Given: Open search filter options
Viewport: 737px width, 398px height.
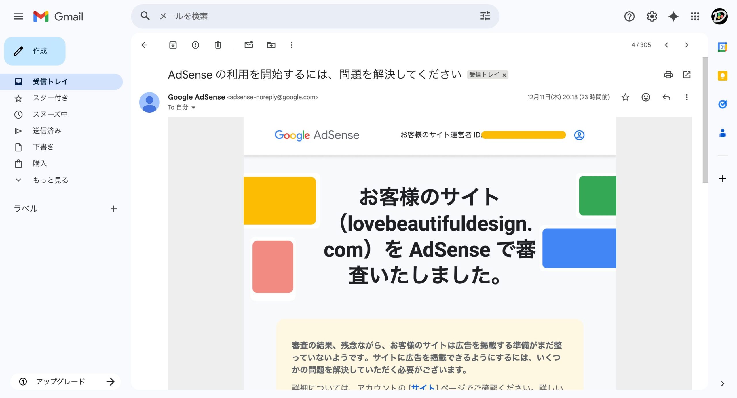Looking at the screenshot, I should pyautogui.click(x=485, y=16).
